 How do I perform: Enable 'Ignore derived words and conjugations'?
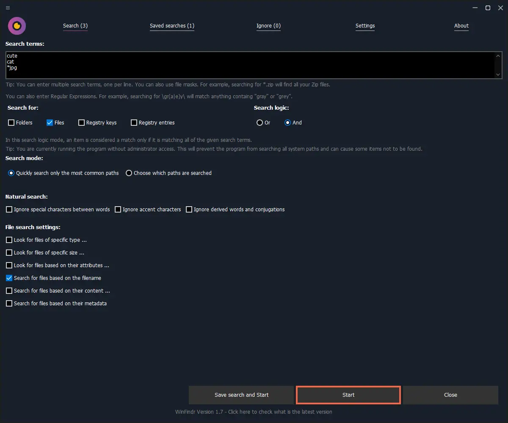click(189, 209)
